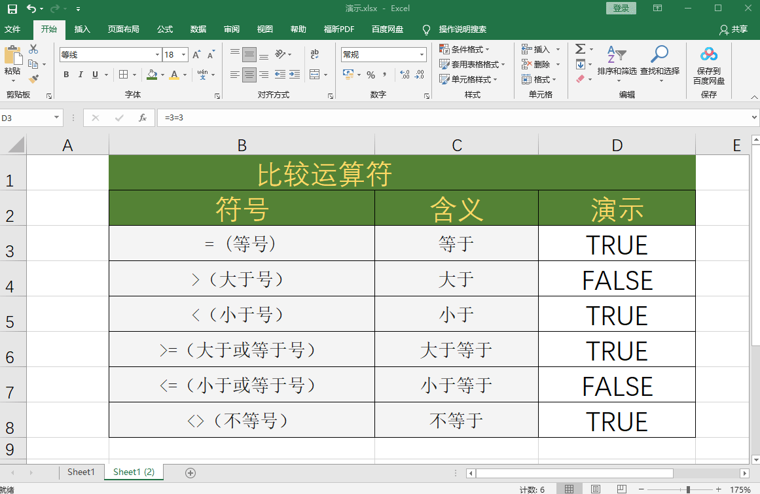The height and width of the screenshot is (494, 760).
Task: Open 查找和选择 (Find & Select)
Action: tap(659, 65)
